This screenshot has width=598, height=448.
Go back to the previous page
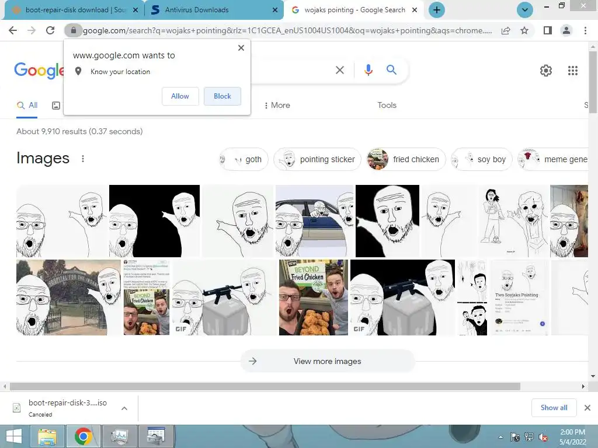tap(13, 30)
